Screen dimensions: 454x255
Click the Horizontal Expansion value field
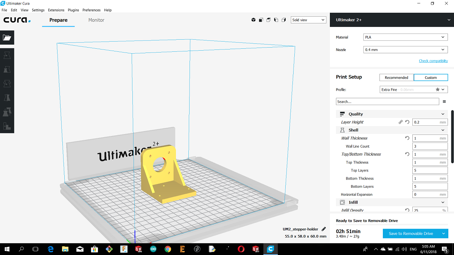[x=430, y=195]
